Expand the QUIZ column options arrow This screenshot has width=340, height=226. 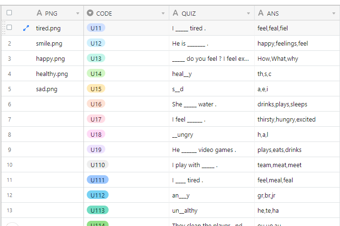[248, 13]
